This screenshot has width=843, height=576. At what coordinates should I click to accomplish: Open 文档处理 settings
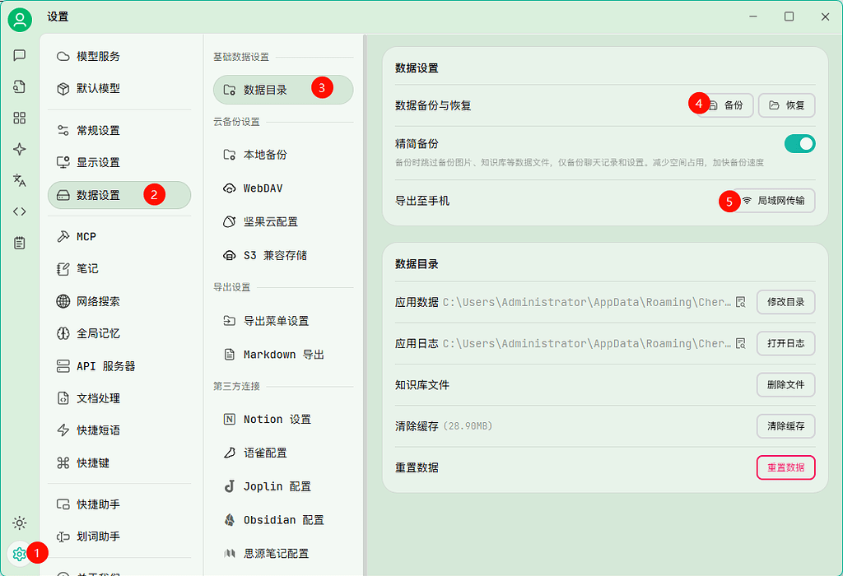pos(119,398)
